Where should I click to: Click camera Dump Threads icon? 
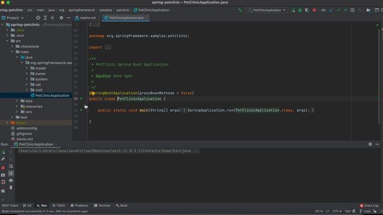(3, 175)
